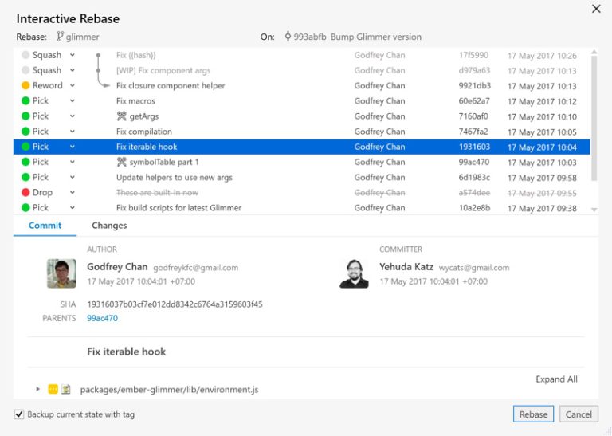612x436 pixels.
Task: Click the tools icon on getArgs commit
Action: [x=122, y=116]
